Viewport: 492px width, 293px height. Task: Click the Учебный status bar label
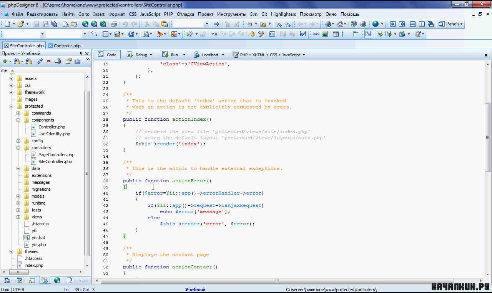[x=195, y=290]
